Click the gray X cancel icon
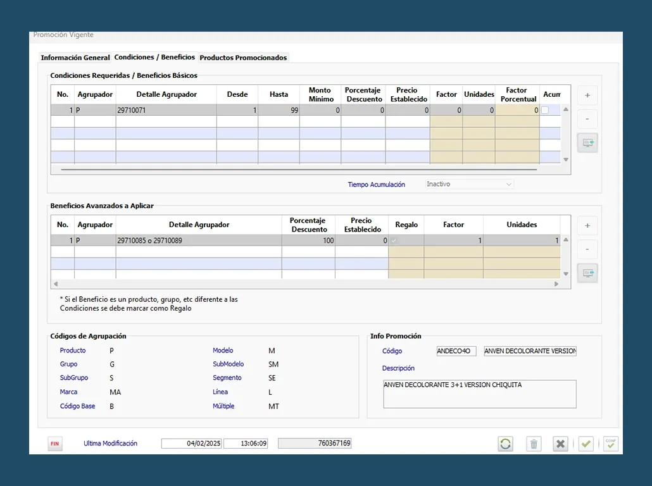The image size is (652, 486). tap(560, 444)
